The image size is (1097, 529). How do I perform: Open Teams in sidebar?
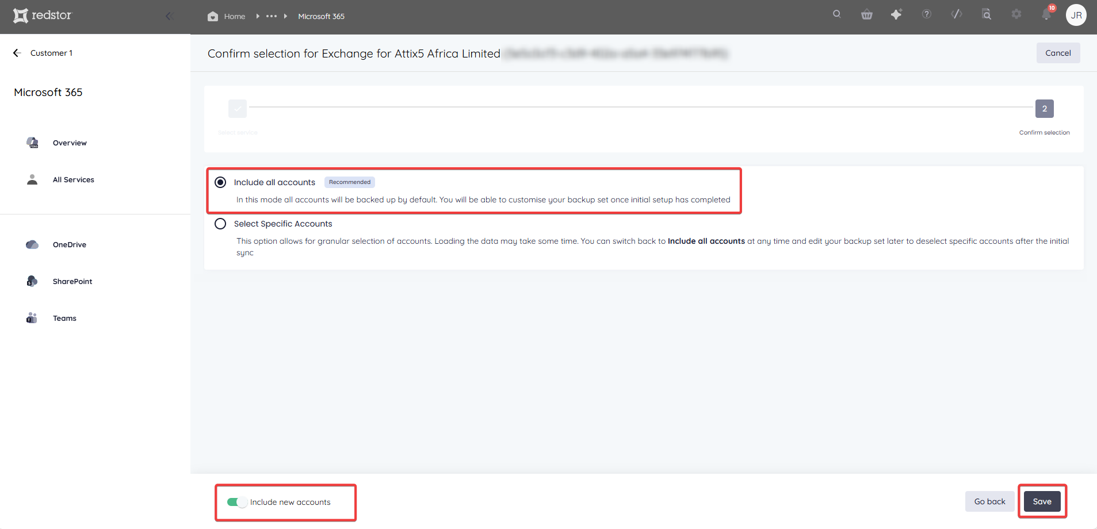coord(64,318)
